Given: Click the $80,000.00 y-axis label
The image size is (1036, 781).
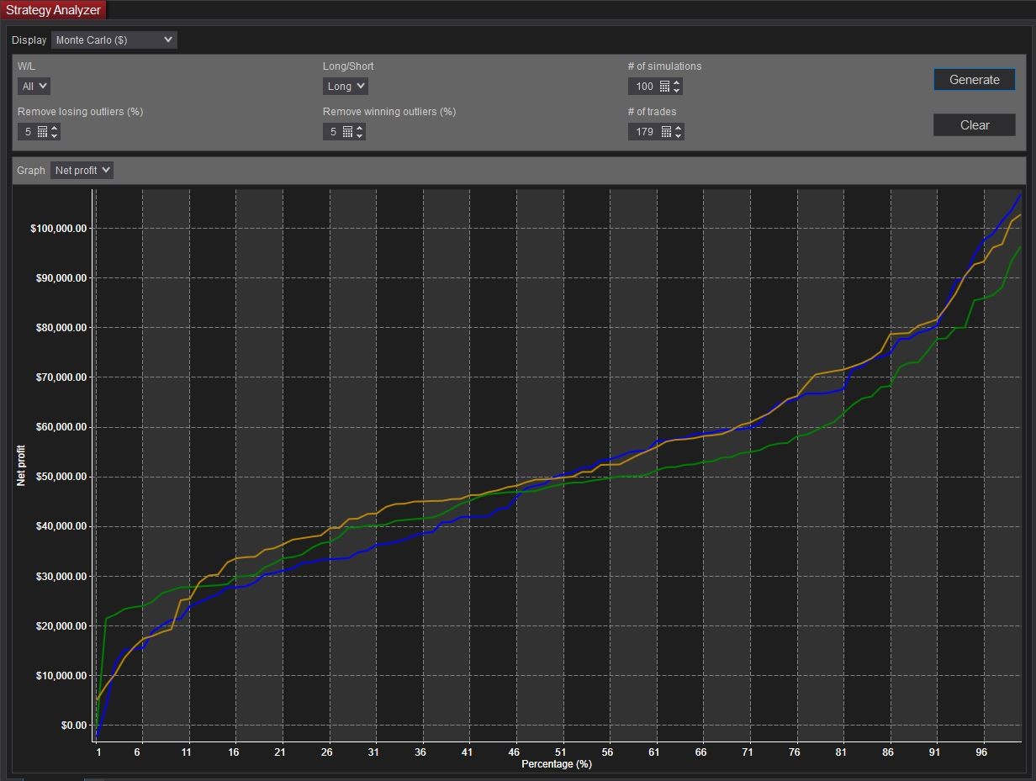Looking at the screenshot, I should (61, 328).
